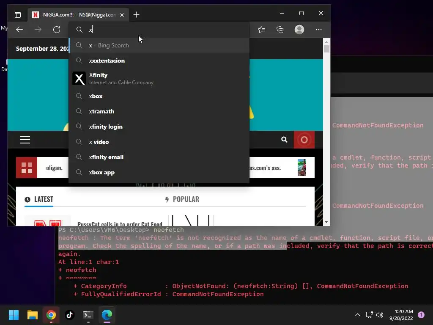
Task: Select the 'x video' suggestion
Action: 159,142
